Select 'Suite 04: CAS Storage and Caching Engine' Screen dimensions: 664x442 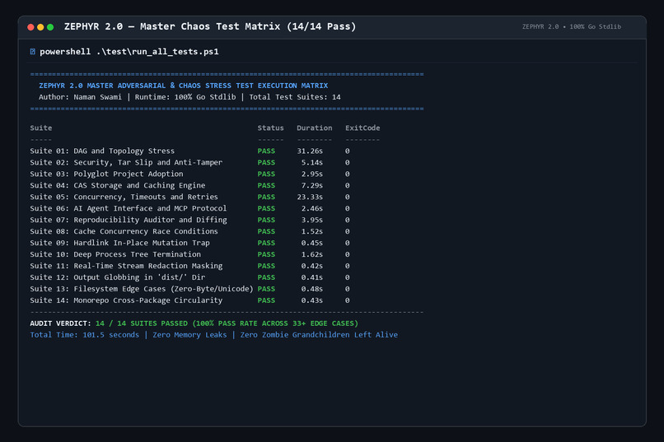pyautogui.click(x=117, y=185)
